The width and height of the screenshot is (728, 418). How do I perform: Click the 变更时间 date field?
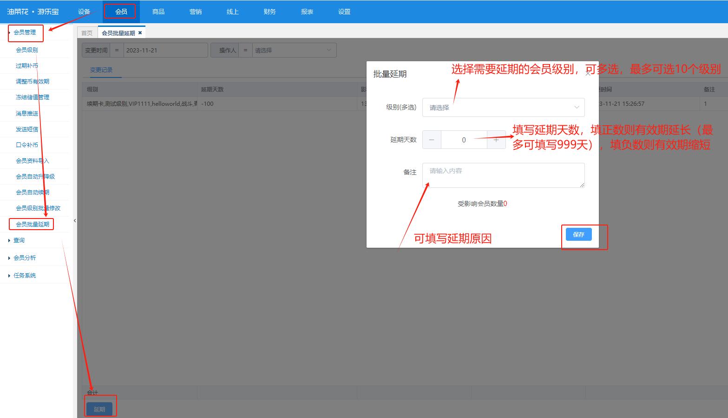(x=165, y=50)
